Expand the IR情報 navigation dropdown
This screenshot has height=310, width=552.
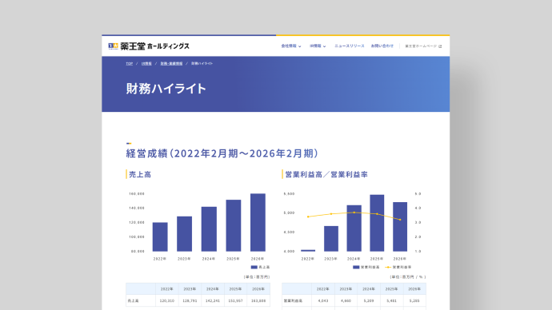click(318, 46)
